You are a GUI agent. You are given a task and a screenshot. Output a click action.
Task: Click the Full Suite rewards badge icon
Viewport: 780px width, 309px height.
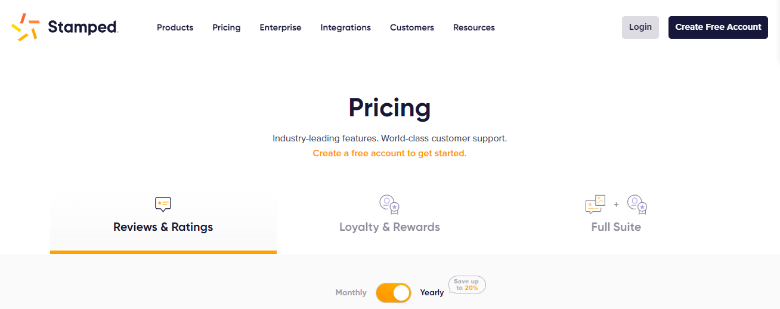tap(637, 205)
